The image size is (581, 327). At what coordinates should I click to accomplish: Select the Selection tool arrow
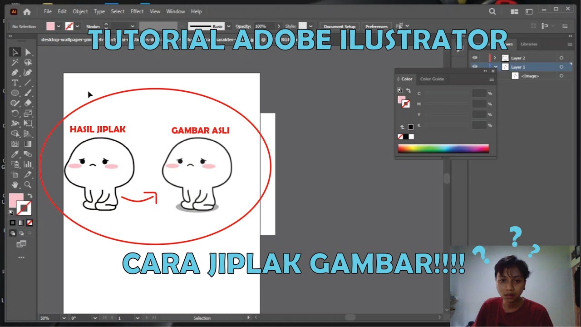15,52
